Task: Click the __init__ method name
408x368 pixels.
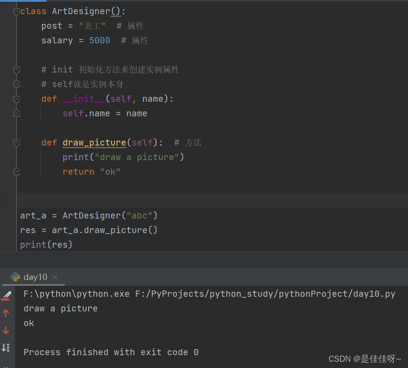Action: click(84, 99)
